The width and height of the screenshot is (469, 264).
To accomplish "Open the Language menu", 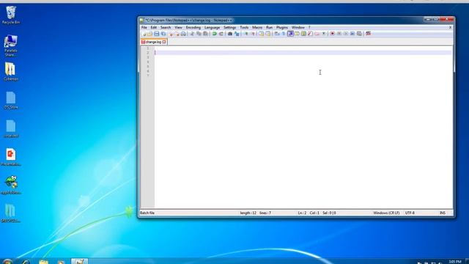I will [212, 28].
